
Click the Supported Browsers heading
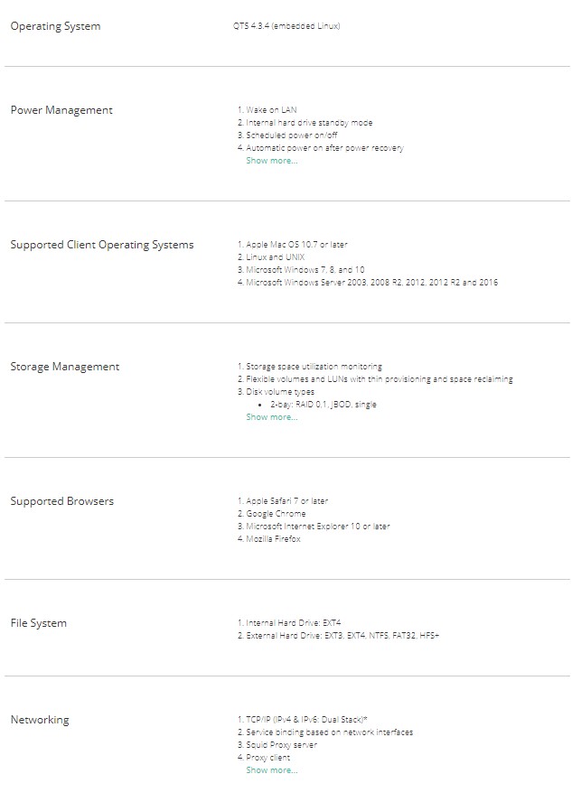[61, 501]
